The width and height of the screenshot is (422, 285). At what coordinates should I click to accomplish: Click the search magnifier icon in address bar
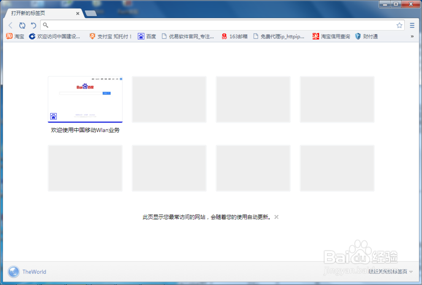point(46,25)
